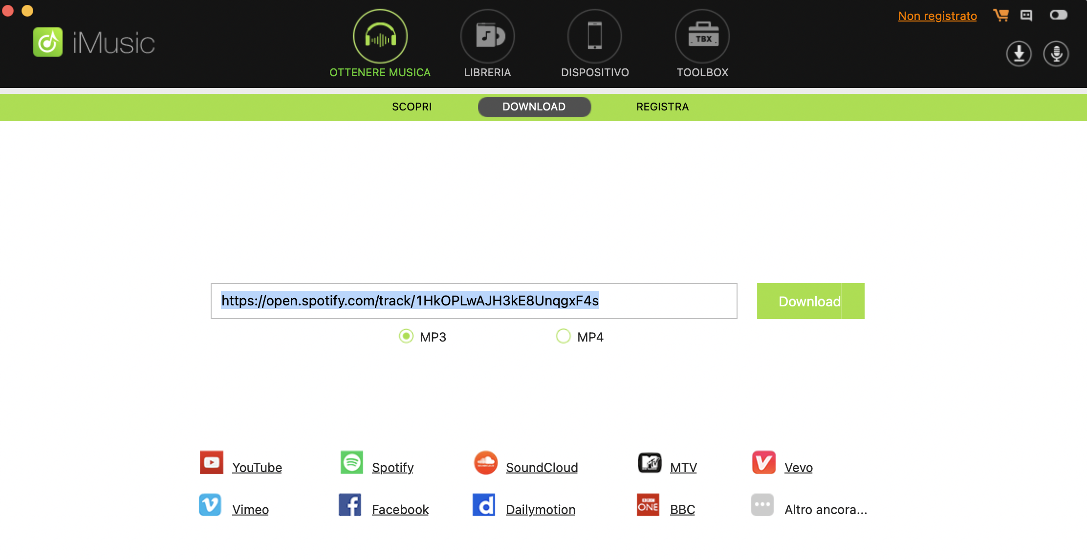This screenshot has height=559, width=1087.
Task: Click the SoundCloud icon
Action: 486,462
